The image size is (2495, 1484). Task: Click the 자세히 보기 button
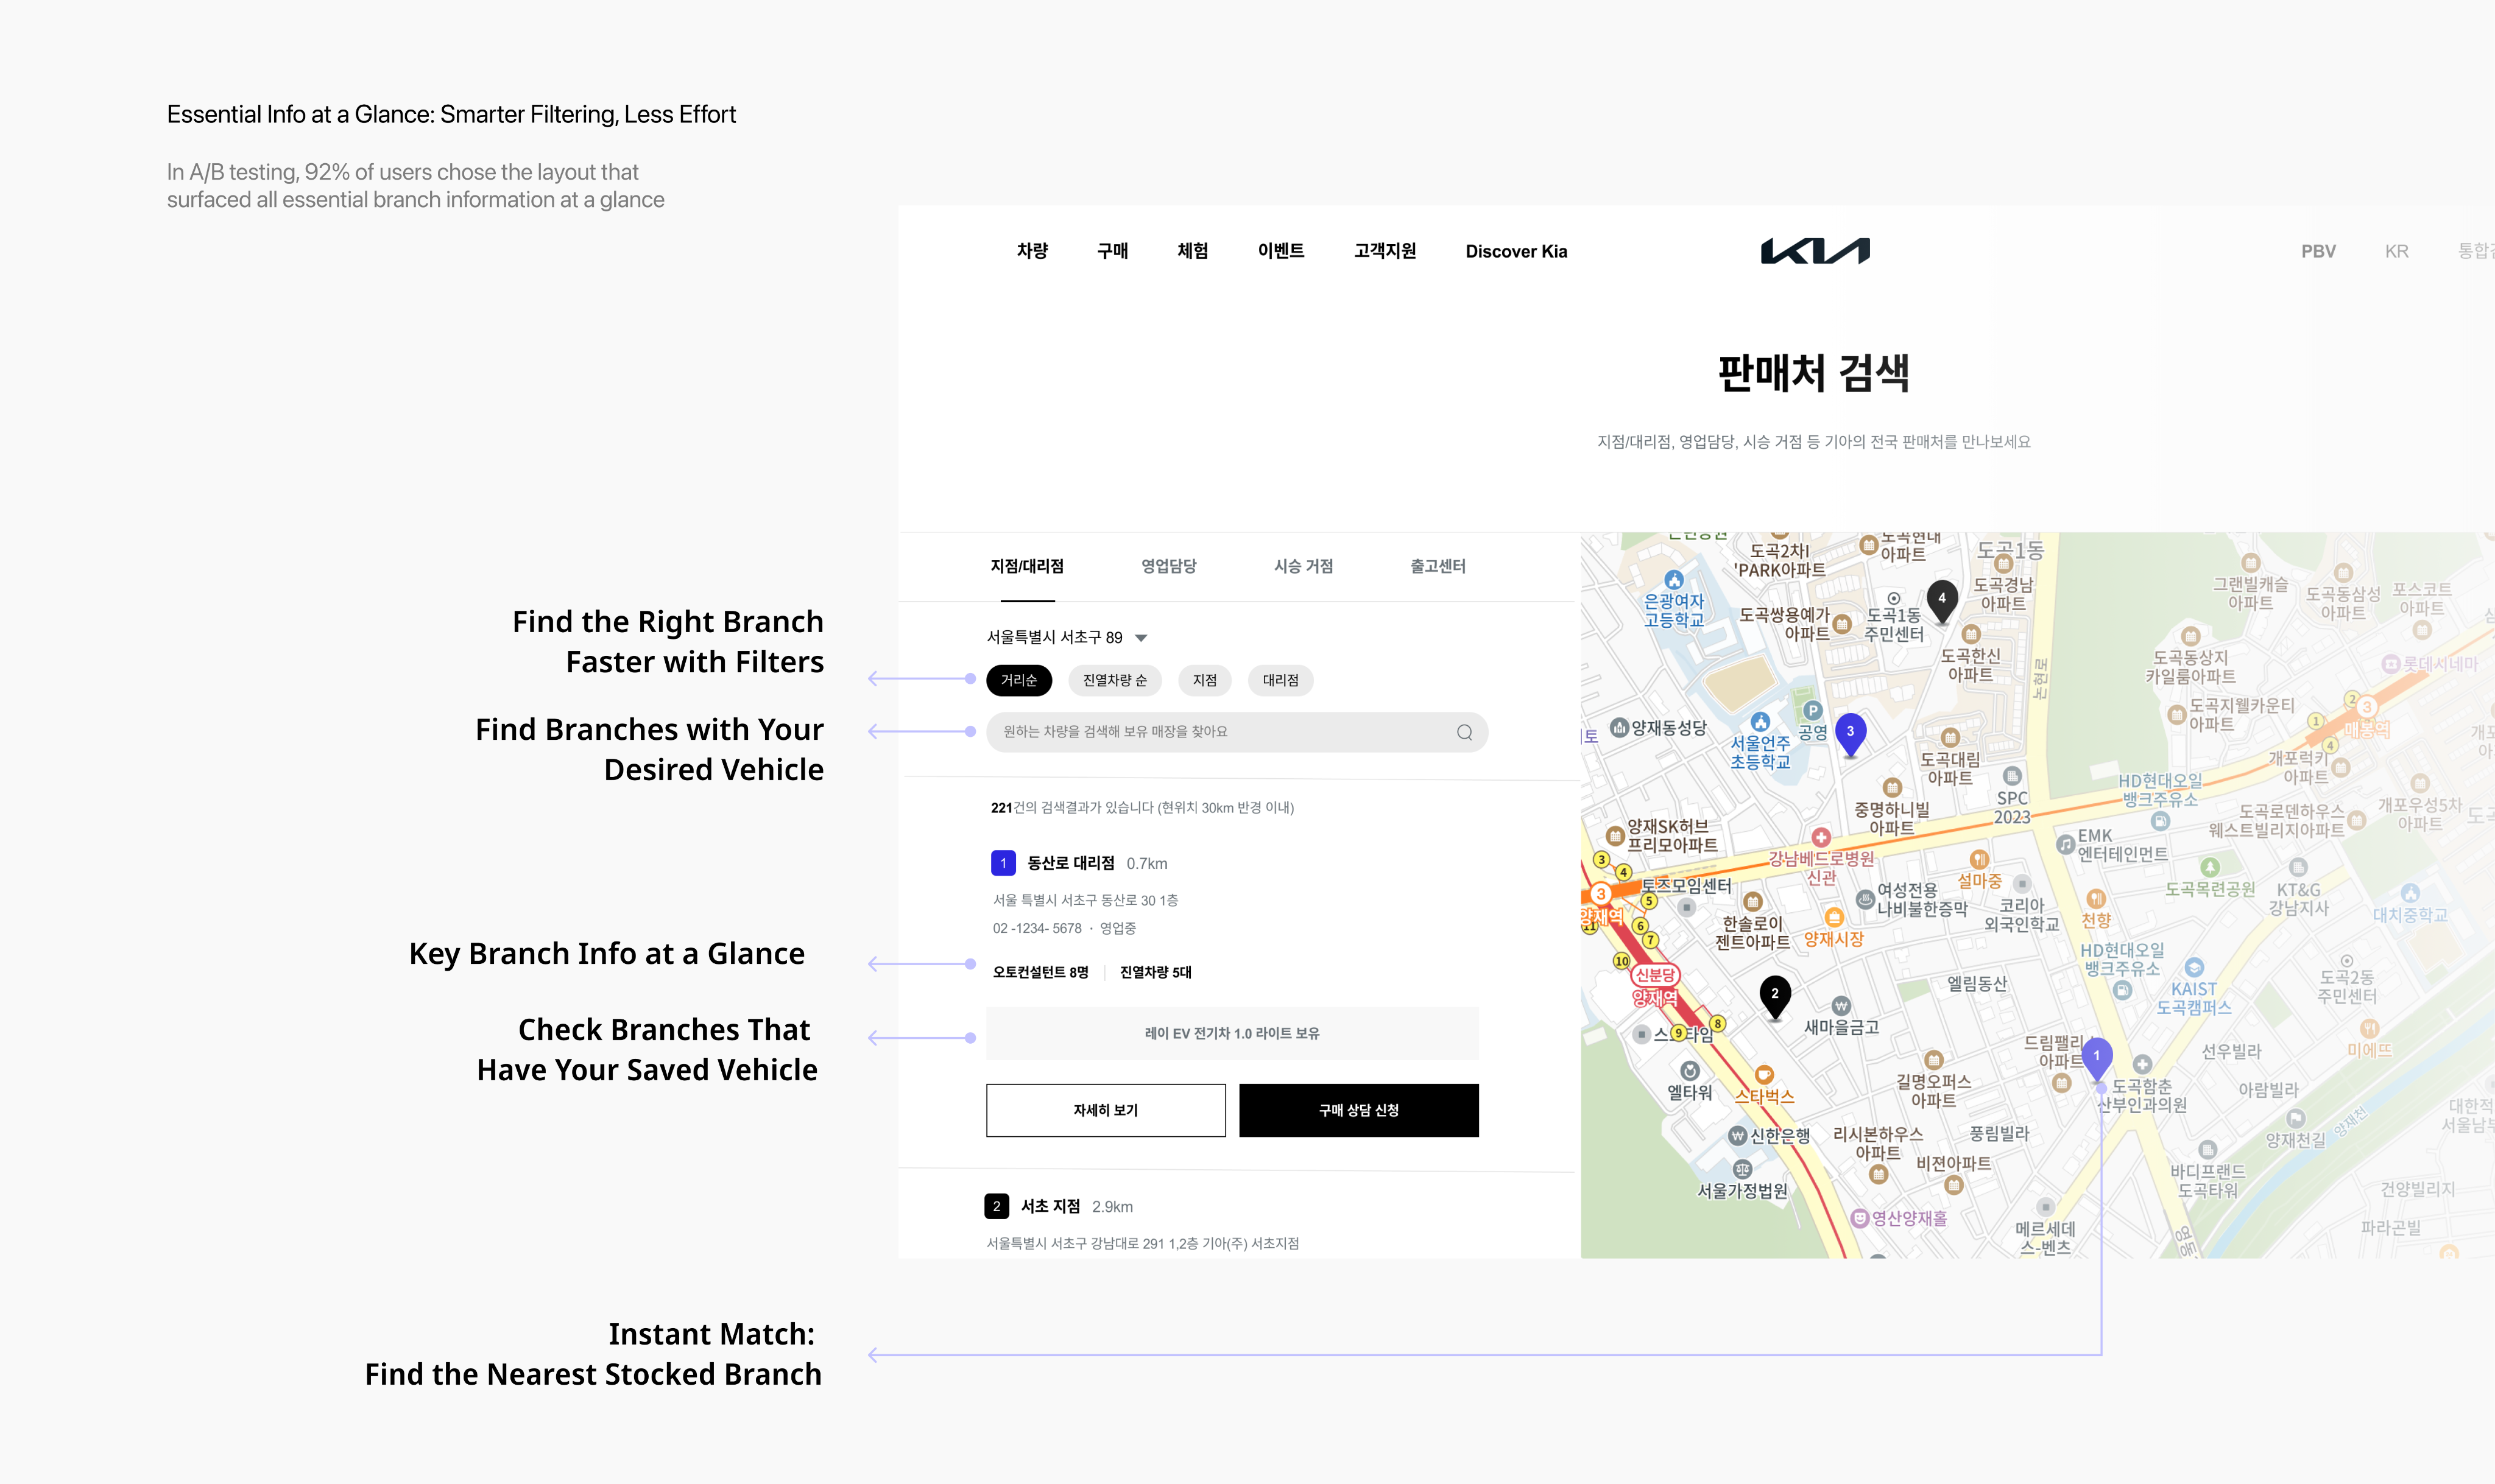coord(1105,1110)
